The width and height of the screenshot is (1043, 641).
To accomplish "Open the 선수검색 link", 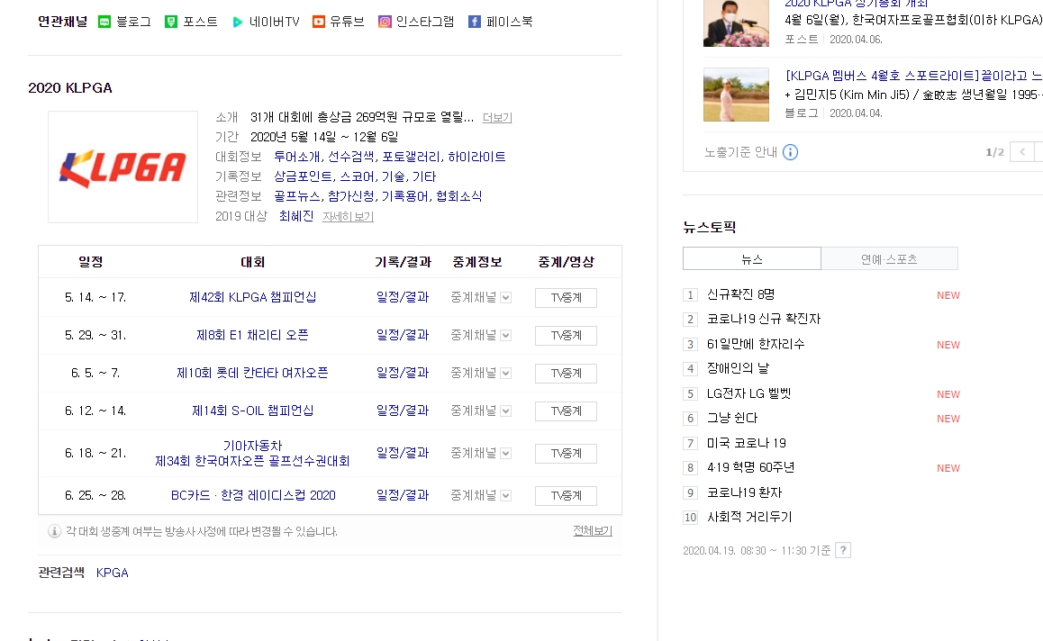I will [x=350, y=157].
